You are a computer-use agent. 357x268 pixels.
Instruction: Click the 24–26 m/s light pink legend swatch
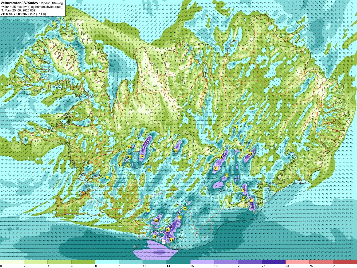(298, 262)
